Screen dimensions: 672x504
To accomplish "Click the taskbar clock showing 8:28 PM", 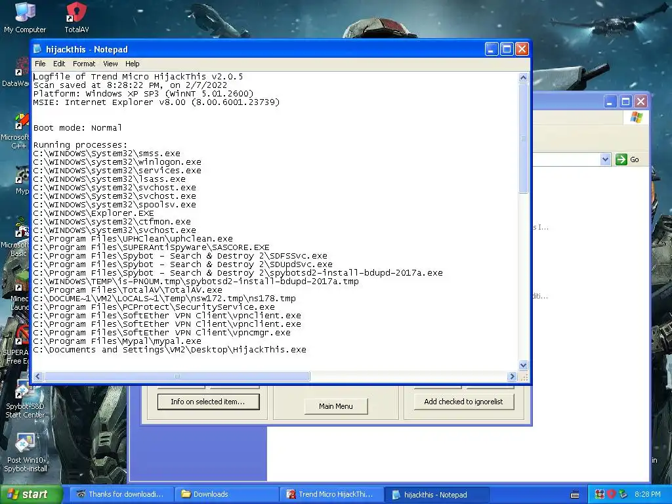I will click(x=647, y=494).
